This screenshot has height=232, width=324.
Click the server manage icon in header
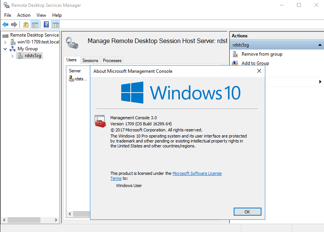72,43
